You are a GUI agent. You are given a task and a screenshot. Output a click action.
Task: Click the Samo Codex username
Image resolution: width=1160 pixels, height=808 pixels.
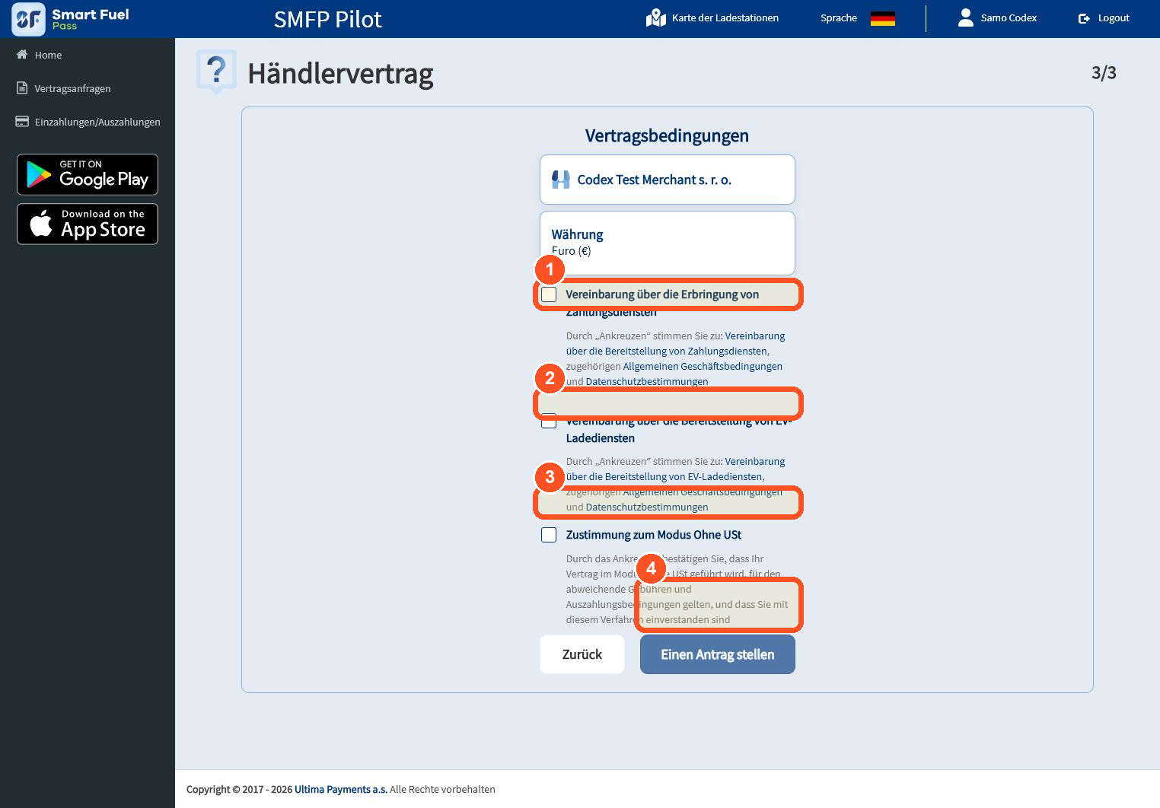[1009, 17]
